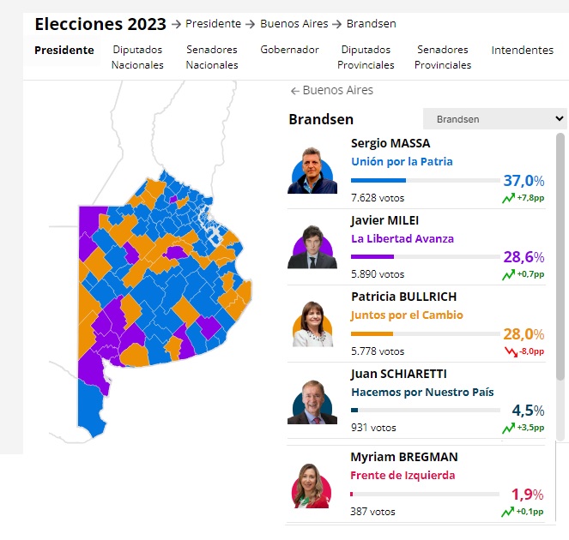569x540 pixels.
Task: Click Bullrich's red downward trend icon
Action: coord(511,351)
